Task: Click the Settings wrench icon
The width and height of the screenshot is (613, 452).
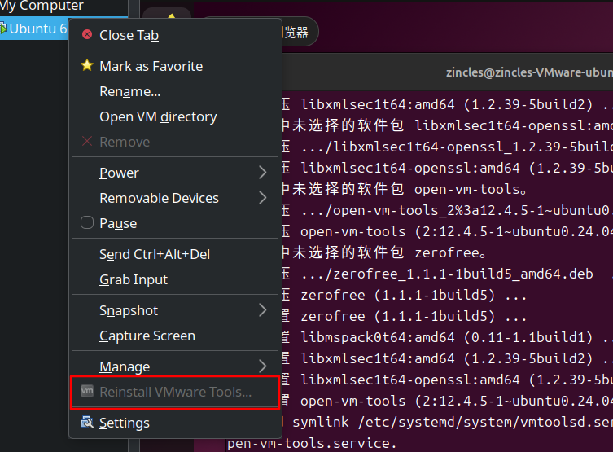Action: [x=87, y=423]
